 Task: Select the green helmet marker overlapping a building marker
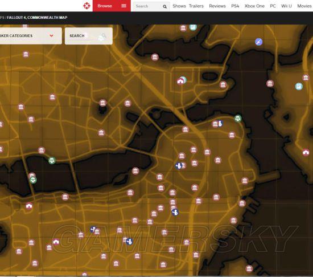[x=33, y=180]
